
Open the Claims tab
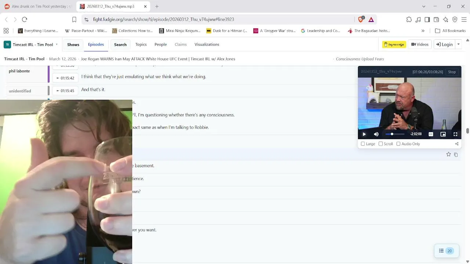tap(181, 44)
